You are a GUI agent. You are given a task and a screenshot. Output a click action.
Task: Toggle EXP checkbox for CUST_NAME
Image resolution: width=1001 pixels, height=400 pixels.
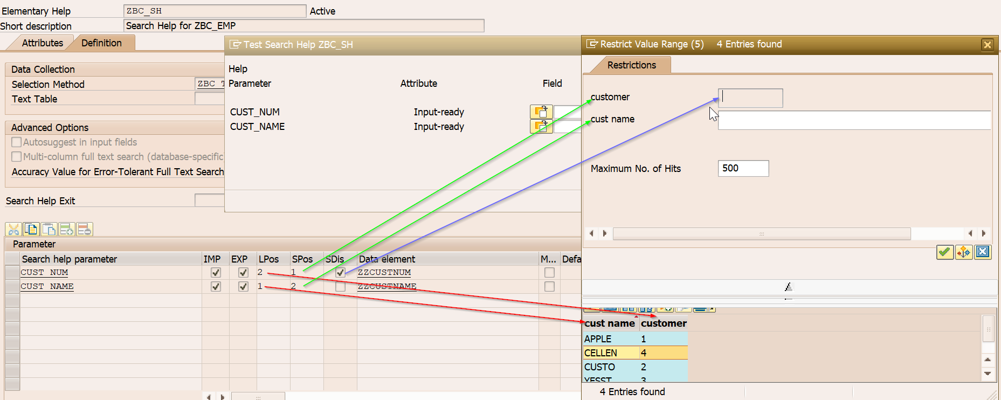point(243,287)
